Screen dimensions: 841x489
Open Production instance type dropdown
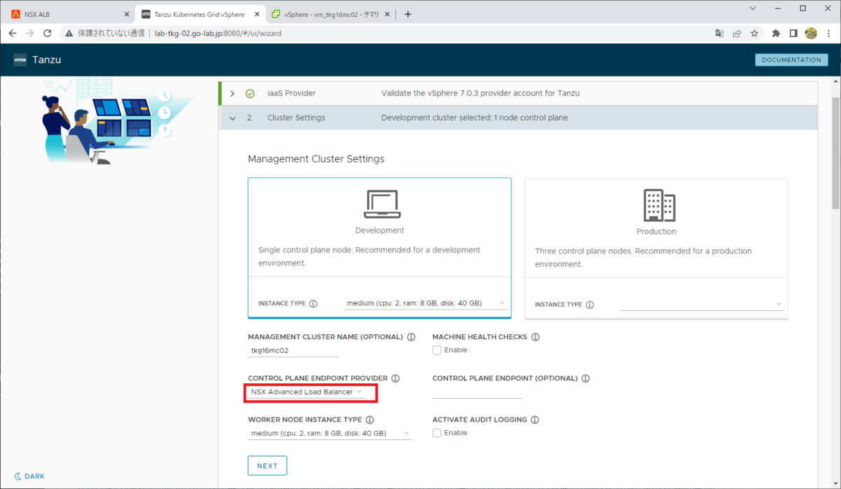[702, 304]
